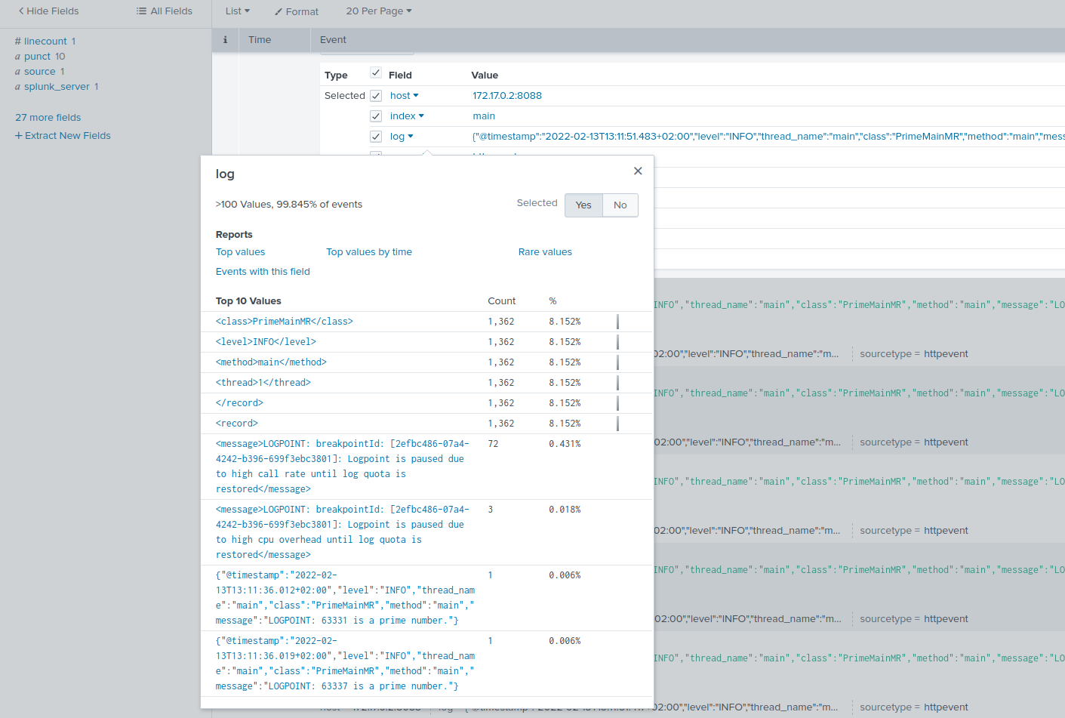Click Events with this field link

point(263,272)
